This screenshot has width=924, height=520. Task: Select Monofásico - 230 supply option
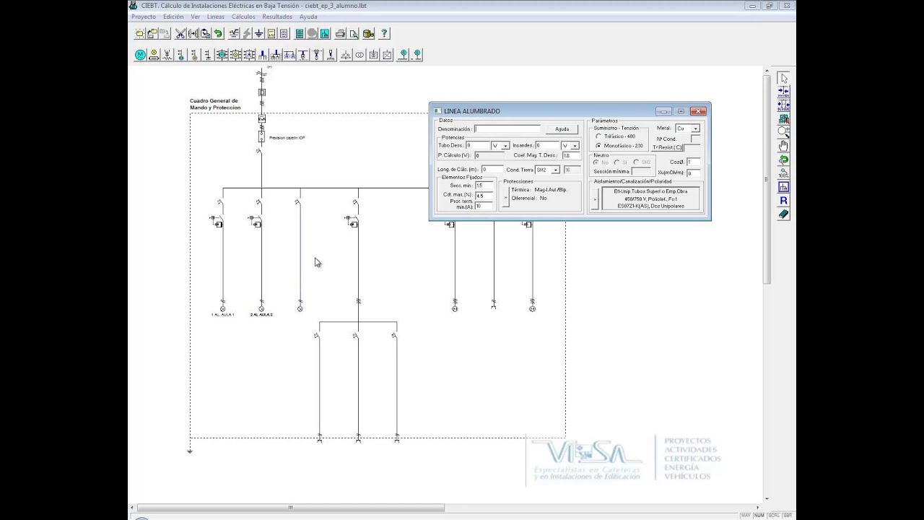click(598, 146)
